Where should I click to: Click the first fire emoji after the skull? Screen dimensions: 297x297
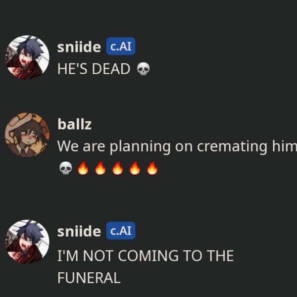[83, 168]
